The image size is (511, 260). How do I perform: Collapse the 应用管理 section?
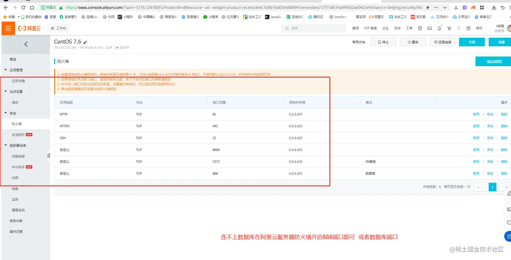coord(6,70)
